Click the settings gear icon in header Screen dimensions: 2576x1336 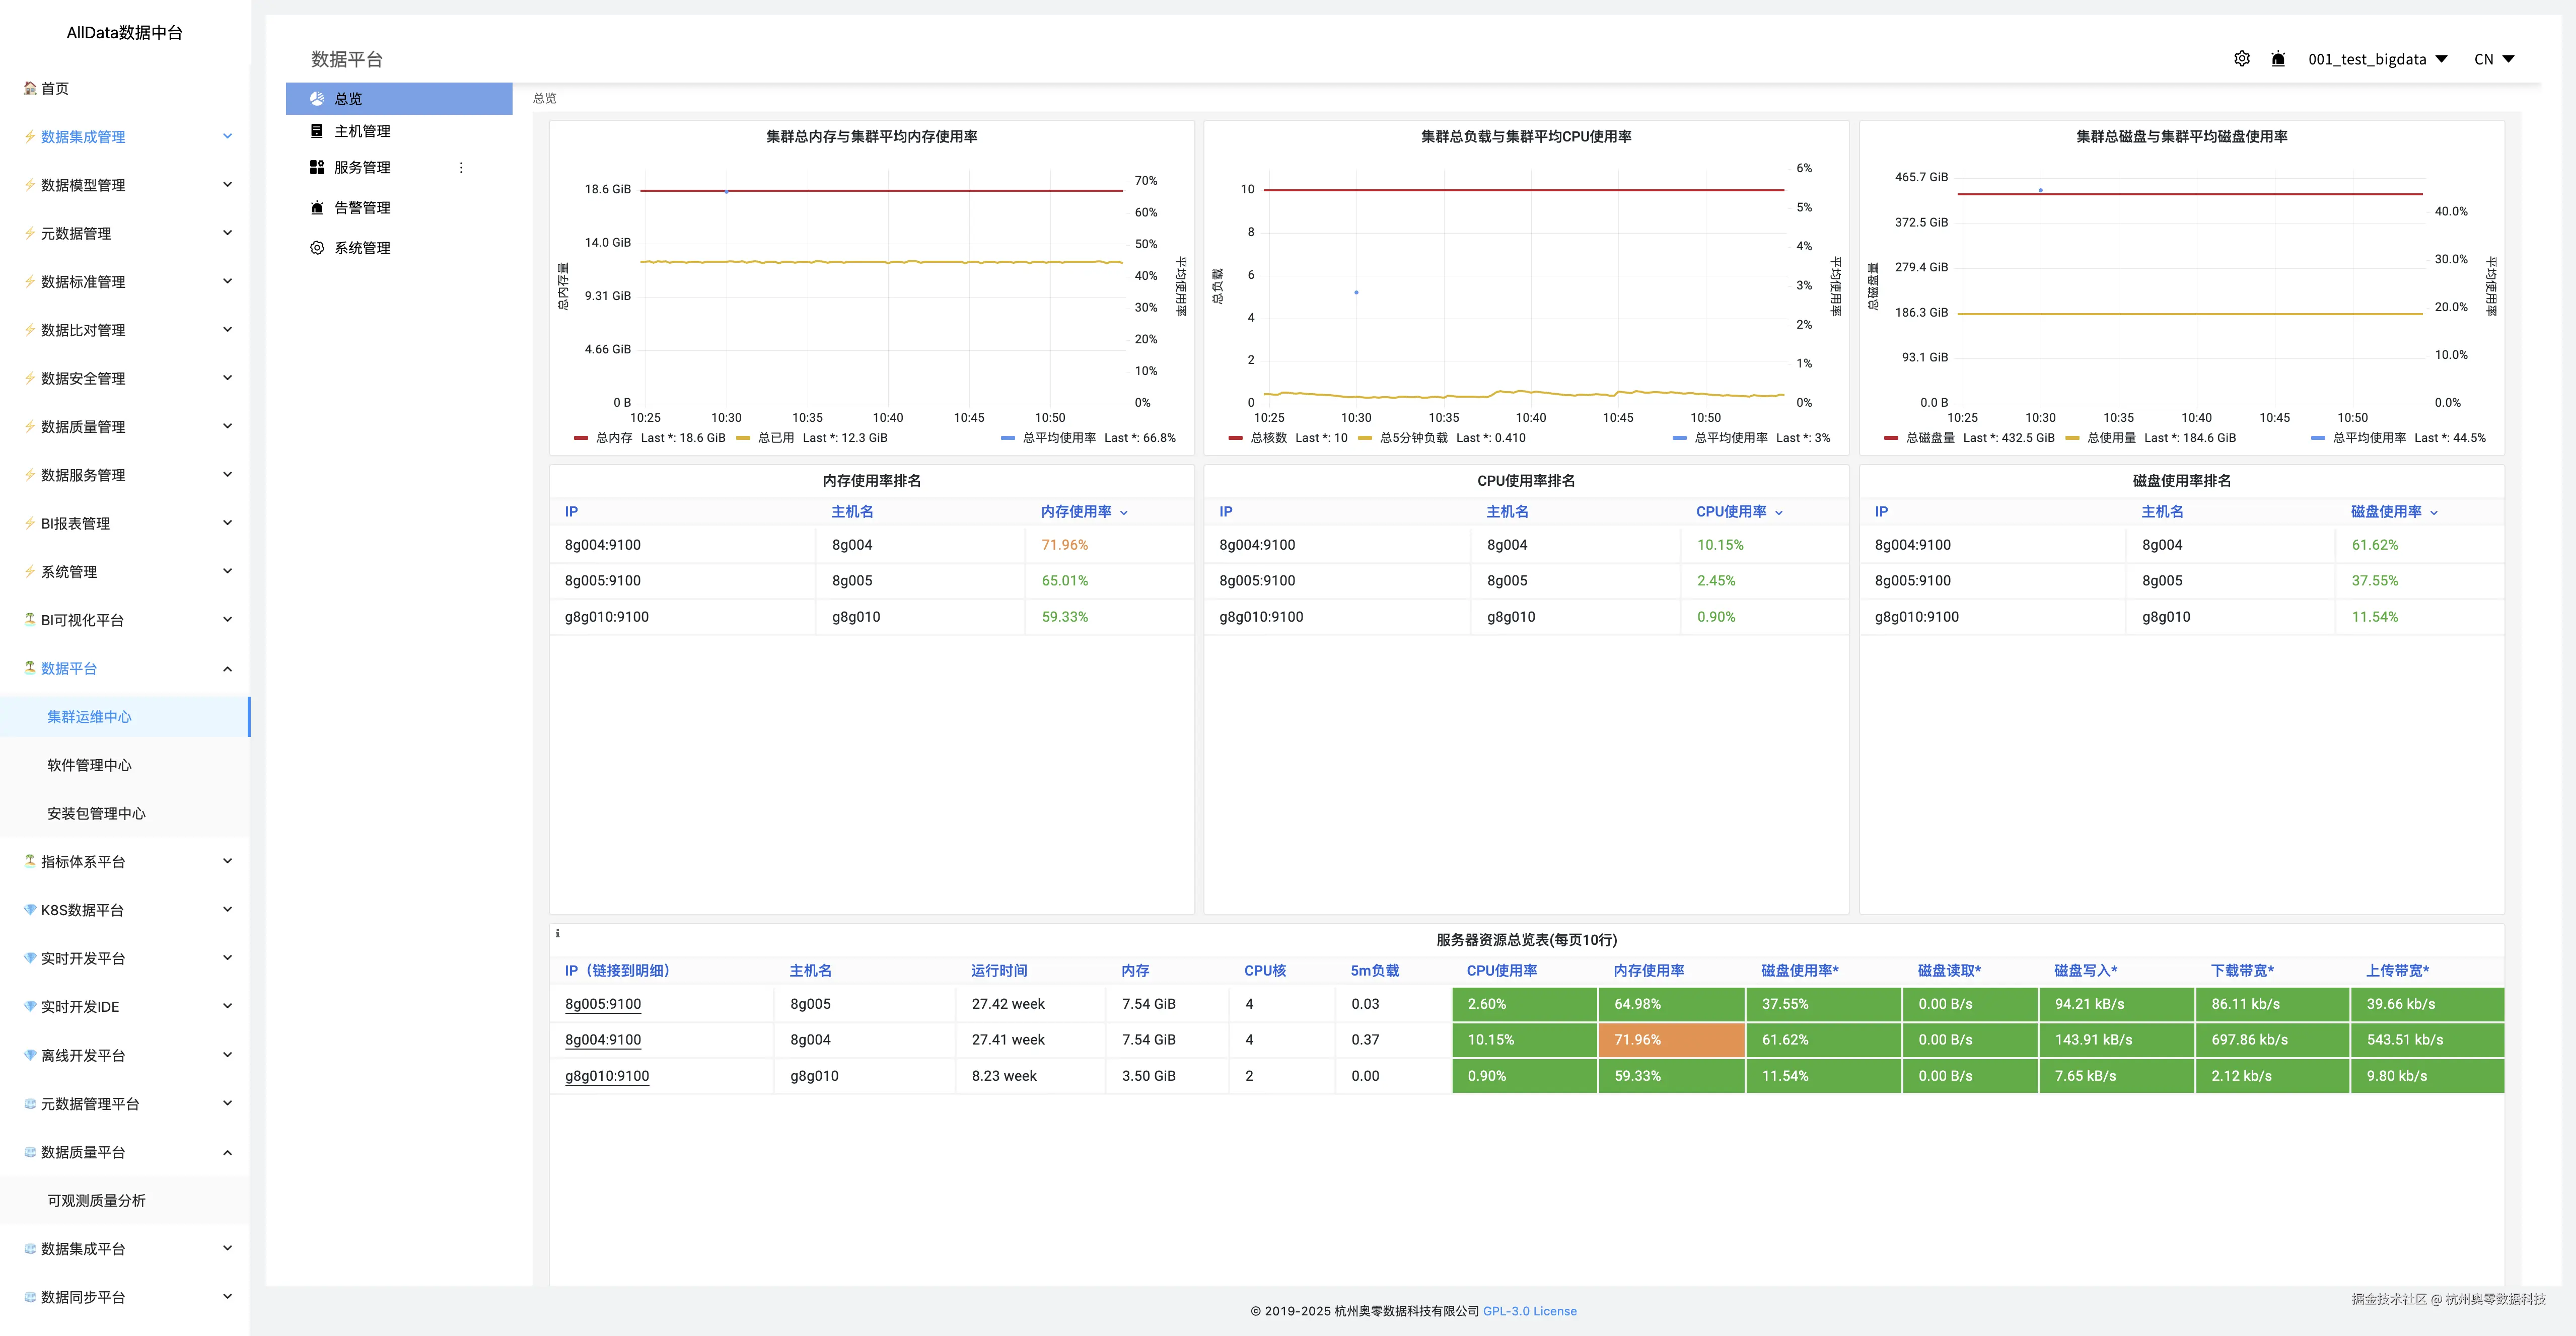pyautogui.click(x=2241, y=59)
